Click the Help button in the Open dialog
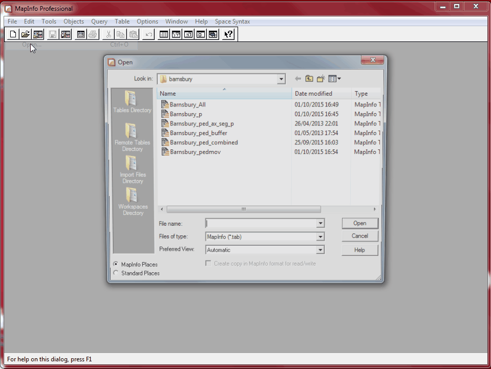This screenshot has height=369, width=491. (360, 250)
